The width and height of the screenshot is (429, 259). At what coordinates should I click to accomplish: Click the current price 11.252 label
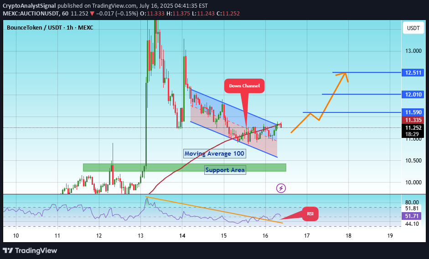pyautogui.click(x=413, y=127)
